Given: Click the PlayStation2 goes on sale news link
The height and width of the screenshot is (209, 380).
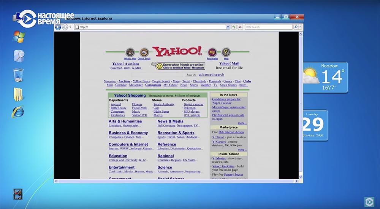Looking at the screenshot, I should 228,117.
